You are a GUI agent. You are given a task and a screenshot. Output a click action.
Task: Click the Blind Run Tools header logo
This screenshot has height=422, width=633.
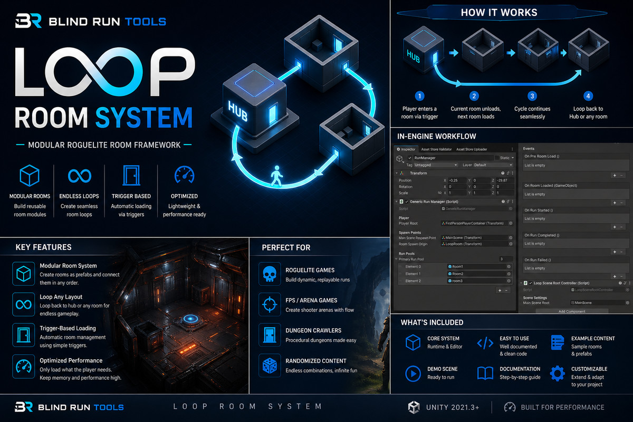pos(91,22)
